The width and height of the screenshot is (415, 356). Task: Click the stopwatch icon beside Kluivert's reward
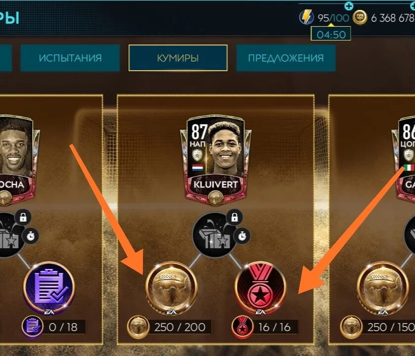point(242,236)
